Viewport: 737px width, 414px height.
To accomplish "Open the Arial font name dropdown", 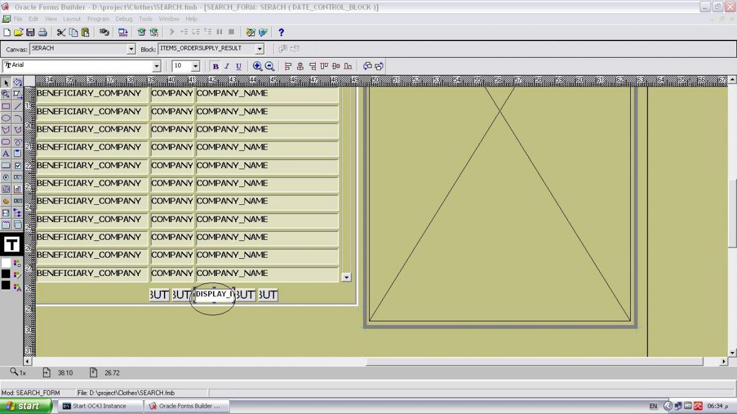I will [157, 66].
